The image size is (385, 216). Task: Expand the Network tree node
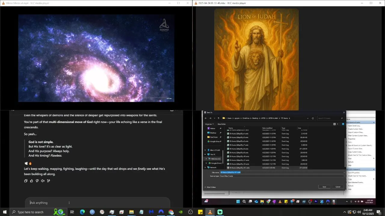pos(205,167)
